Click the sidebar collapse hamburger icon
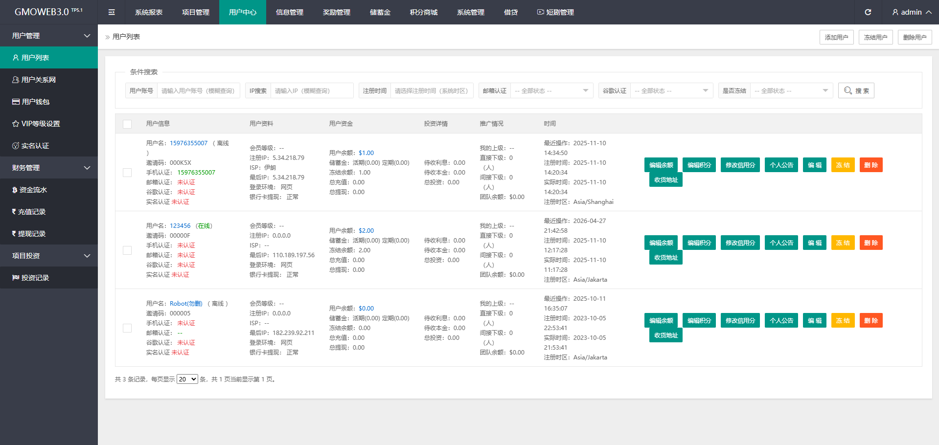The image size is (939, 445). (112, 12)
